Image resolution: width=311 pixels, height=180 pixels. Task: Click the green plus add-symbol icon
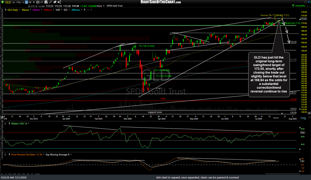click(3, 2)
